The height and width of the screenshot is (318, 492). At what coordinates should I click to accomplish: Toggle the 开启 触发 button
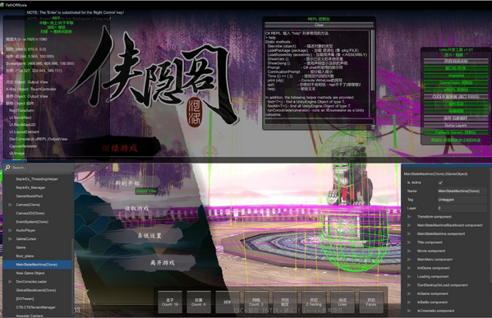point(285,302)
